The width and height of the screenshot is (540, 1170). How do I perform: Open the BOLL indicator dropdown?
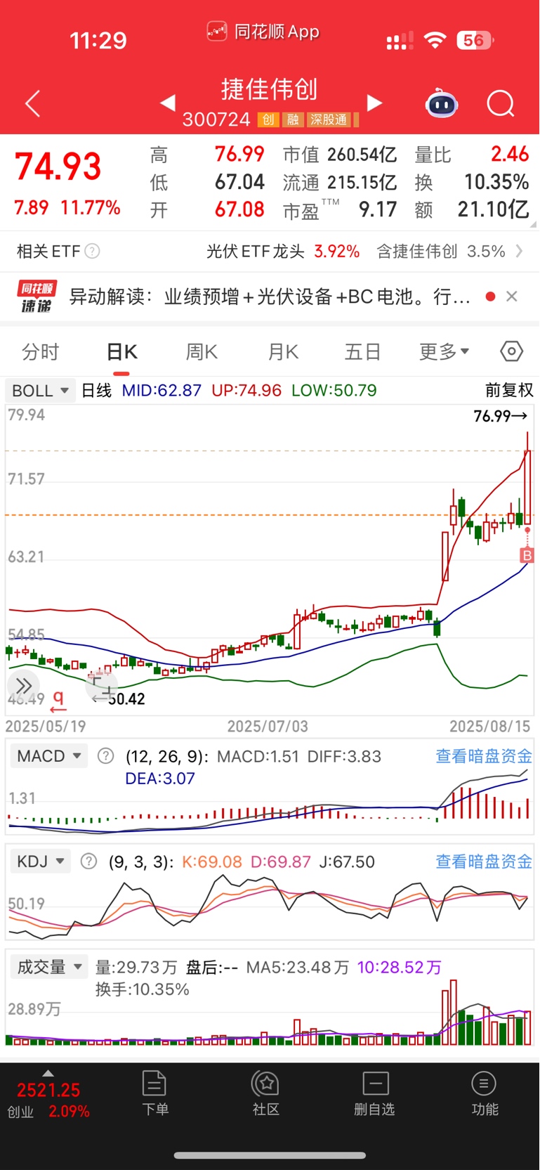click(x=40, y=391)
